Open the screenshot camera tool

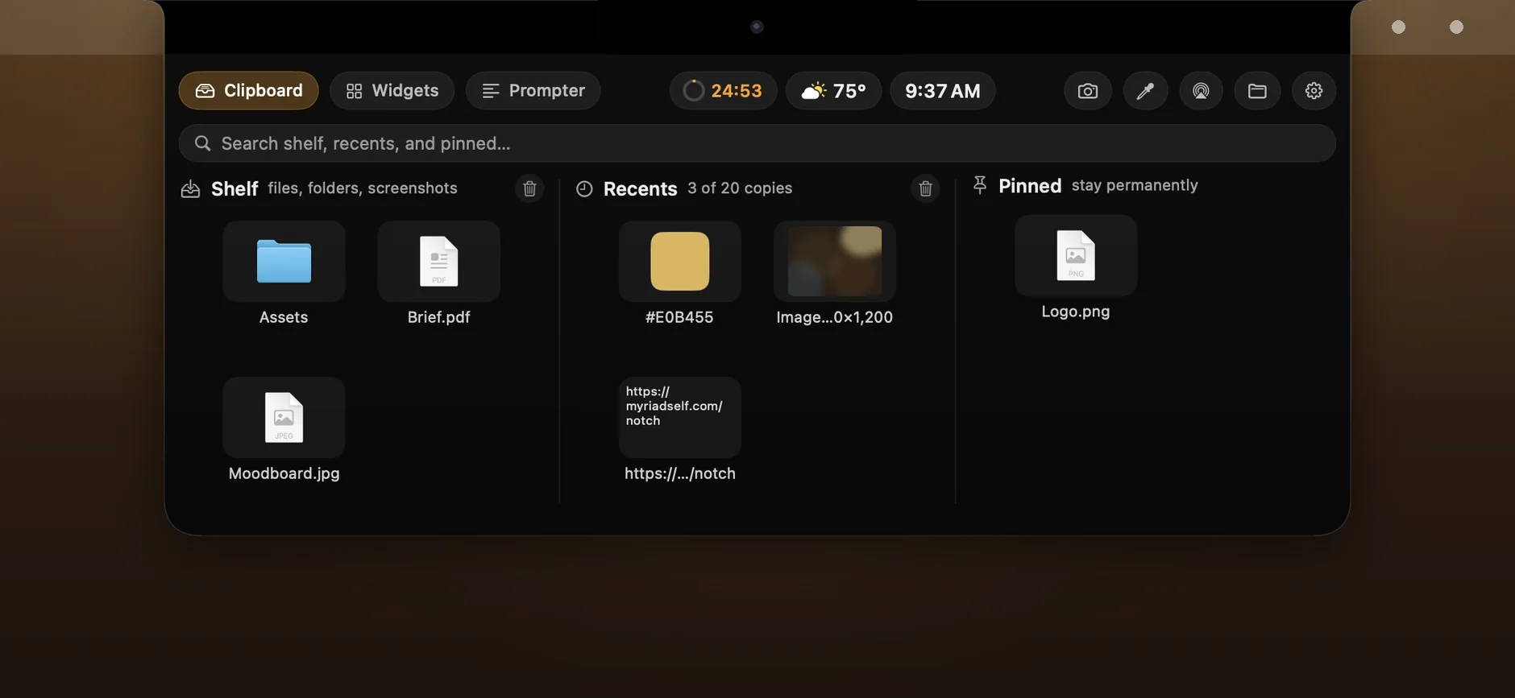point(1087,91)
